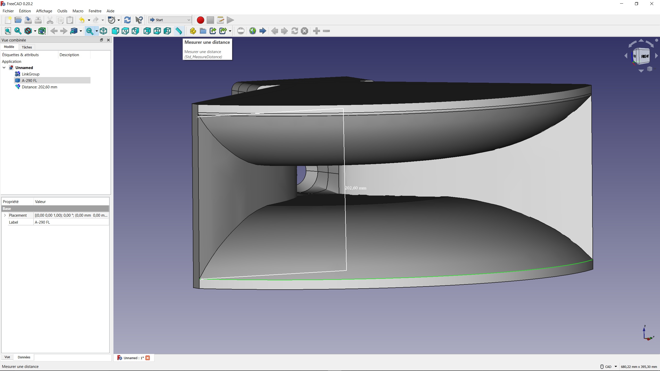Switch to the Données property tab

[24, 357]
